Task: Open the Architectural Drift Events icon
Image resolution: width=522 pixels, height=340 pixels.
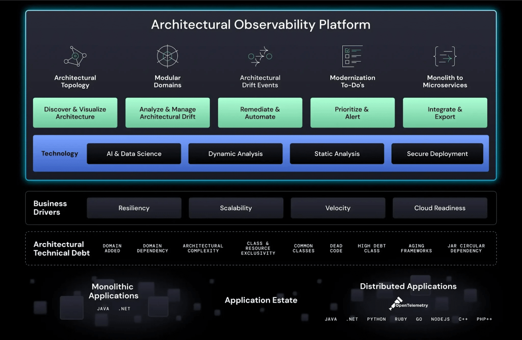Action: coord(260,56)
